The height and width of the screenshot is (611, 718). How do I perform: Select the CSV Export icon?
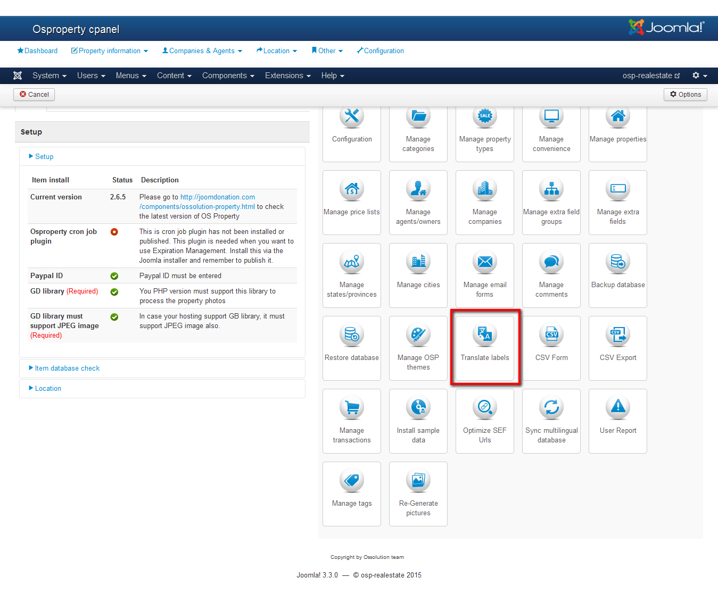pyautogui.click(x=617, y=336)
